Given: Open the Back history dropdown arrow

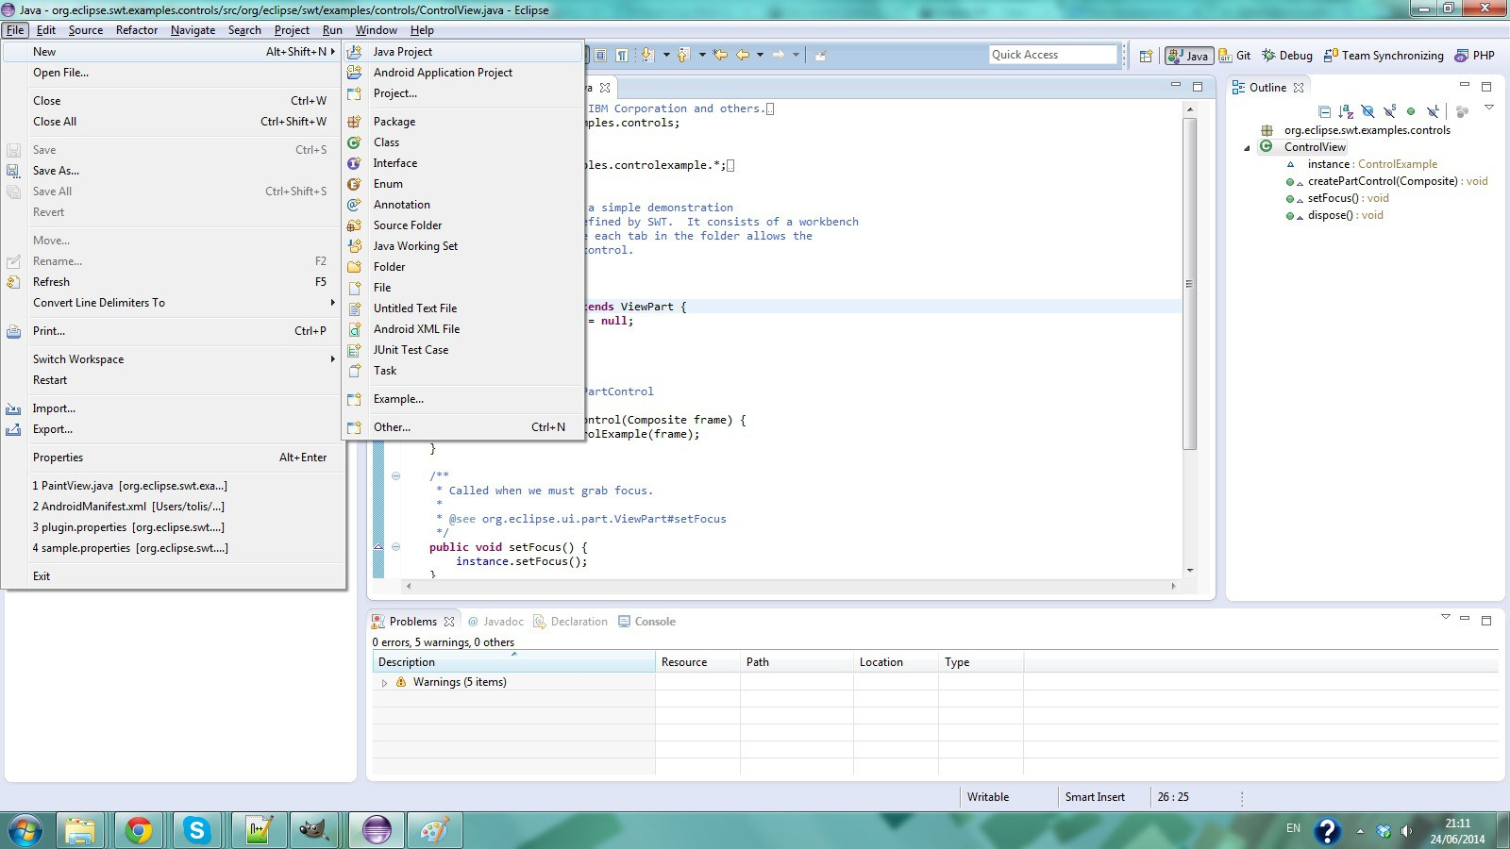Looking at the screenshot, I should pyautogui.click(x=760, y=55).
